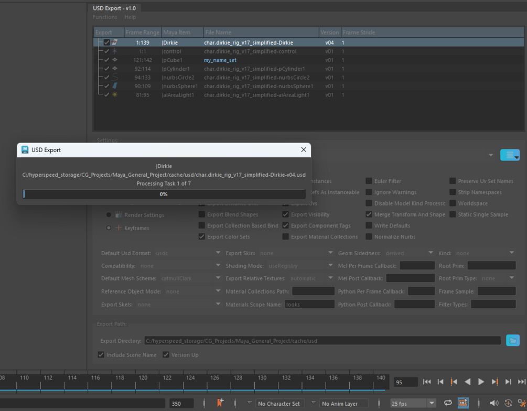
Task: Open the Root Prim Type dropdown
Action: click(x=498, y=278)
